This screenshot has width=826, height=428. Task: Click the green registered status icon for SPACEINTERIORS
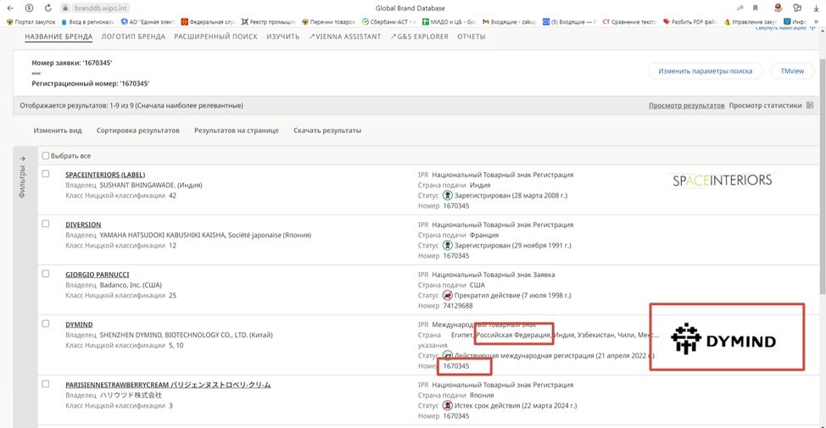coord(447,195)
